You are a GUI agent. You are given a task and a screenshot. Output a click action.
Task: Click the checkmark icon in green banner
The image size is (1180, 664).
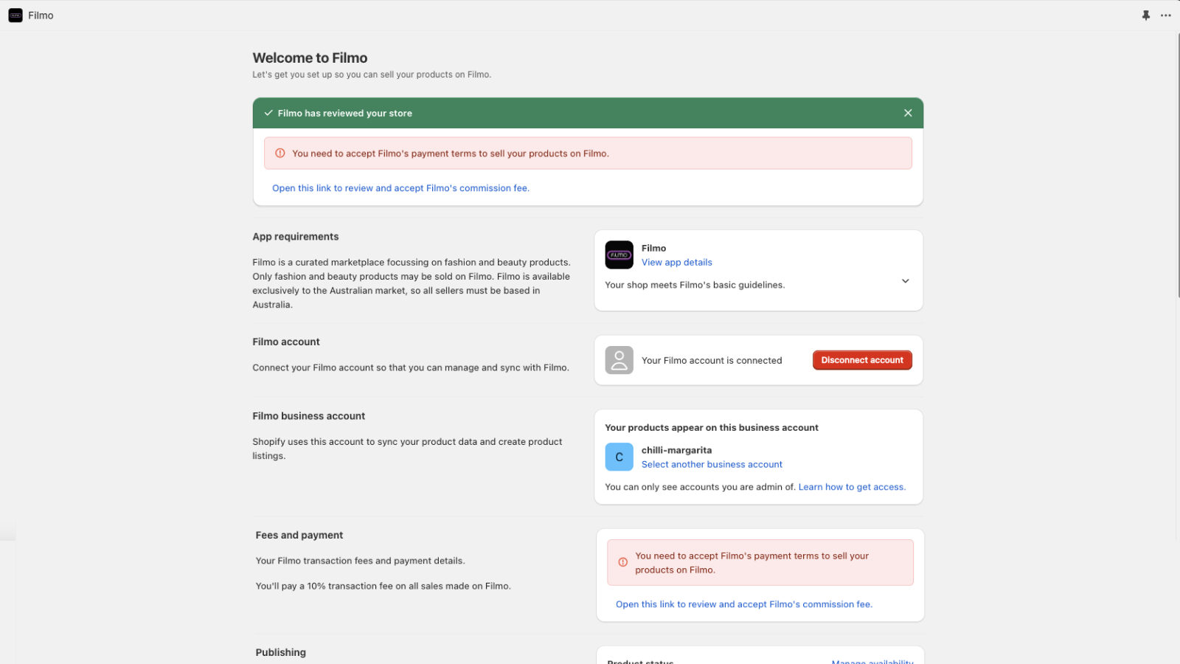point(268,113)
